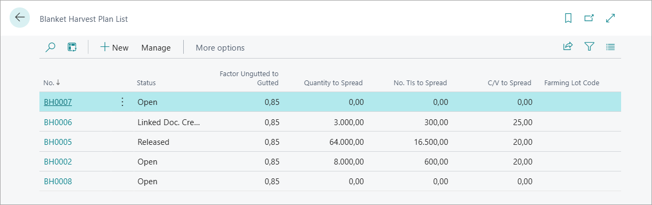Open harvest plan BH0006

58,122
